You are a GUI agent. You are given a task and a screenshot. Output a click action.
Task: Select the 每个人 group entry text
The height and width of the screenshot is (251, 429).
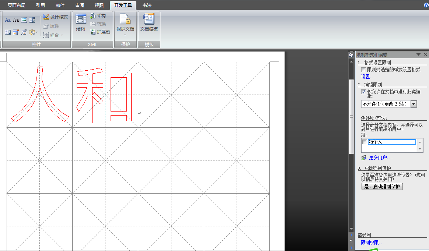pos(392,142)
